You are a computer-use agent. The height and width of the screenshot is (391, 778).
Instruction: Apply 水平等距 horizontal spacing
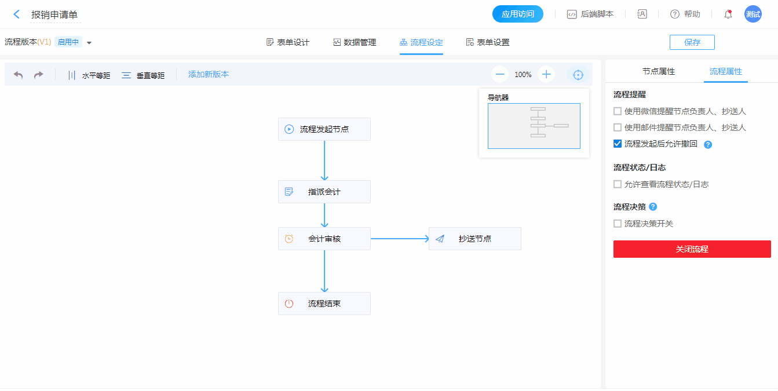click(89, 75)
